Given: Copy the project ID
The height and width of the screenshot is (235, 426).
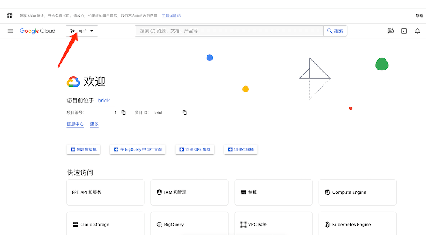Looking at the screenshot, I should tap(184, 113).
